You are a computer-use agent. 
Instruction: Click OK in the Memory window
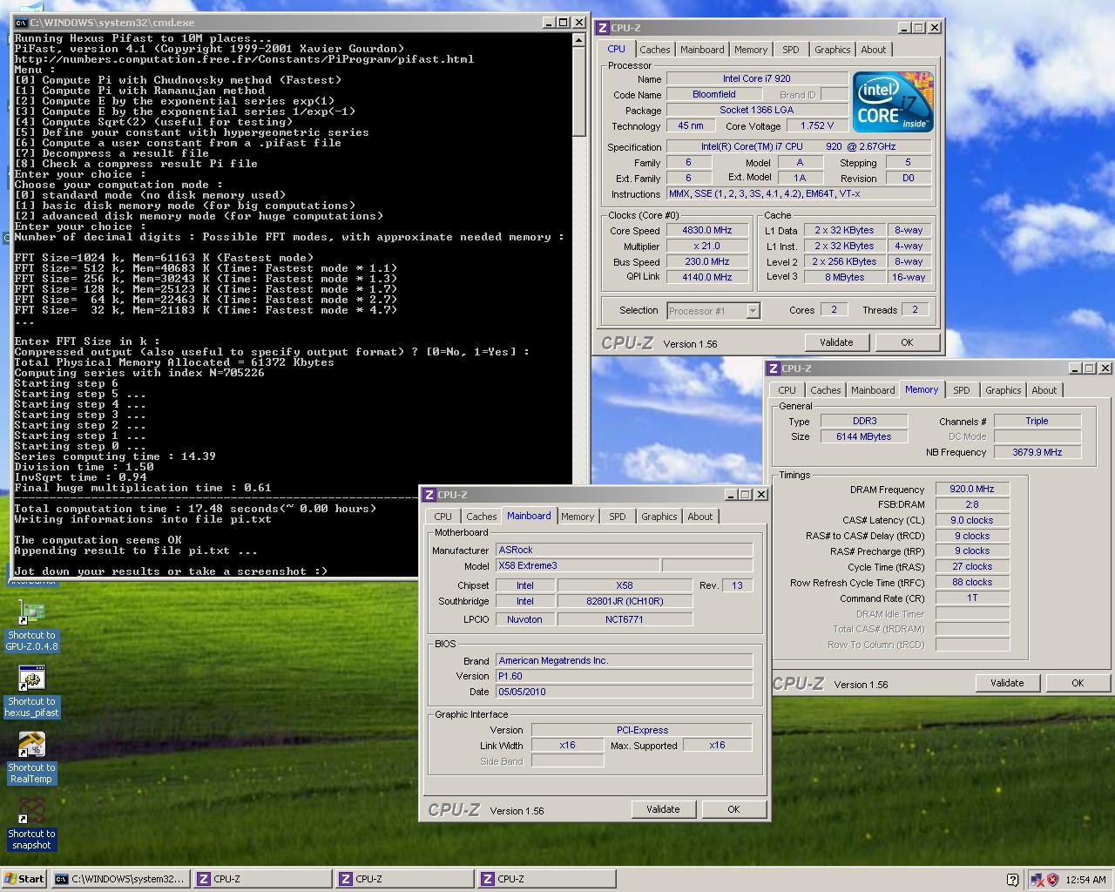click(1078, 683)
